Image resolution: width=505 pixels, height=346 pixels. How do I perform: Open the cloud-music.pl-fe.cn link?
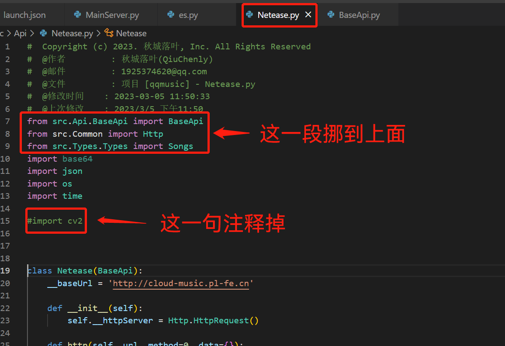tap(180, 283)
